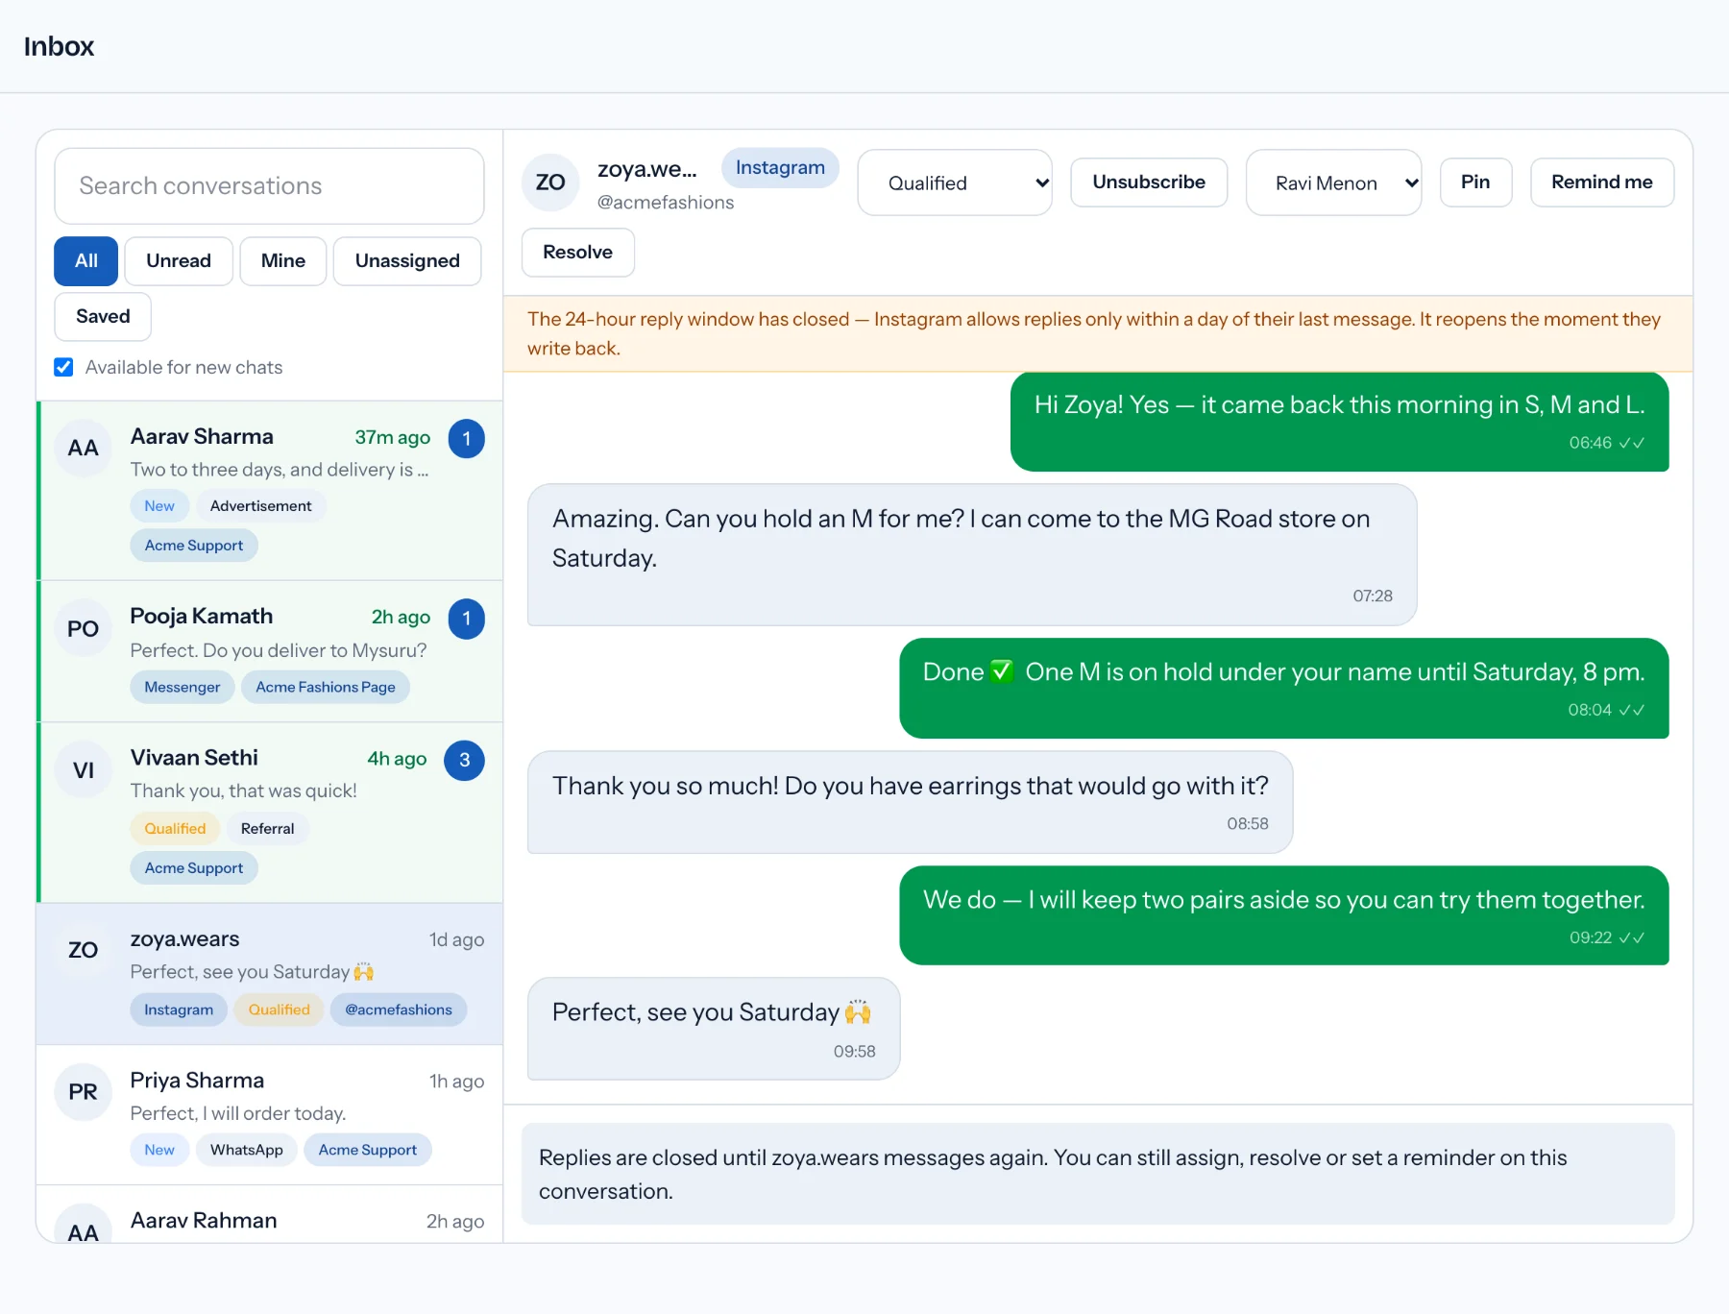Show Saved conversations
Screen dimensions: 1729x1314
pos(103,317)
